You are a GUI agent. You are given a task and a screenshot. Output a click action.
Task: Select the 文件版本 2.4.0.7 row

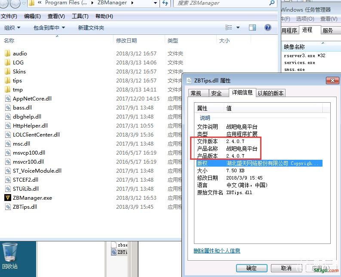point(259,141)
